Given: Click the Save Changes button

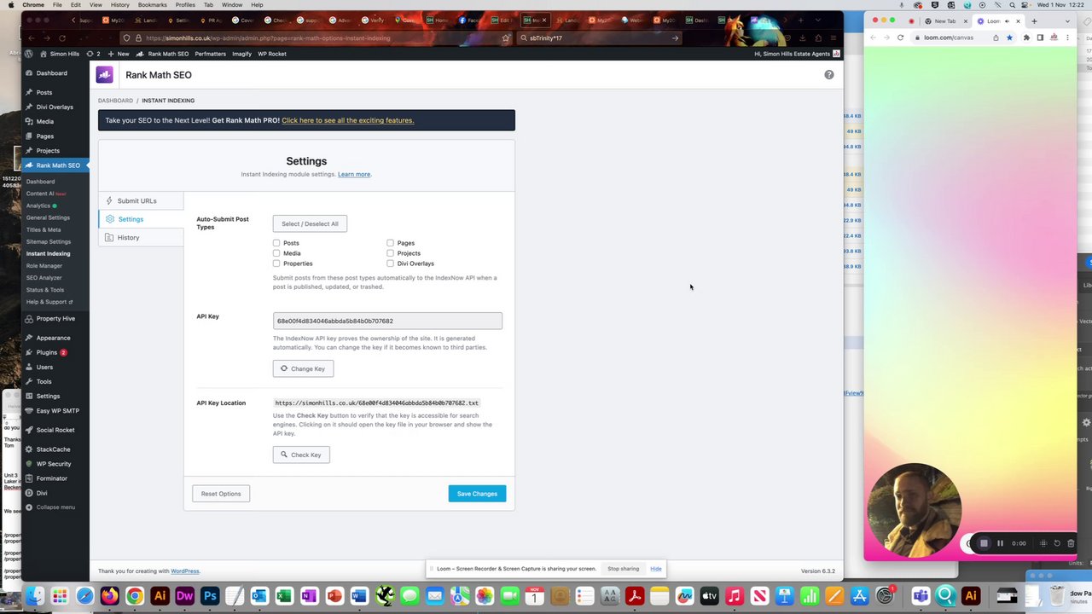Looking at the screenshot, I should (477, 494).
